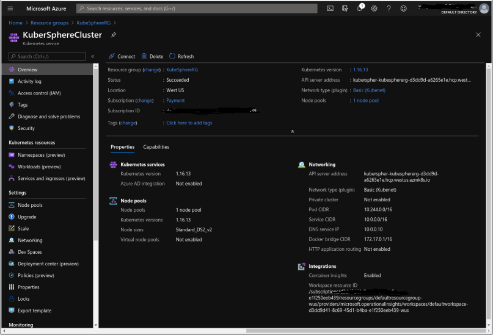Delete the Kubernetes cluster
This screenshot has height=335, width=493.
[152, 56]
